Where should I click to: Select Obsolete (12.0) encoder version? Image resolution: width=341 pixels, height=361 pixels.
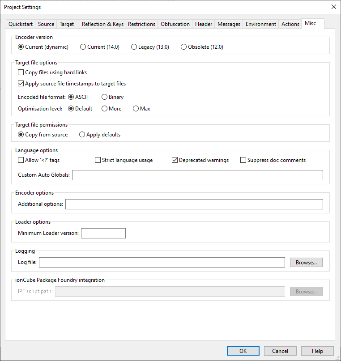202,47
